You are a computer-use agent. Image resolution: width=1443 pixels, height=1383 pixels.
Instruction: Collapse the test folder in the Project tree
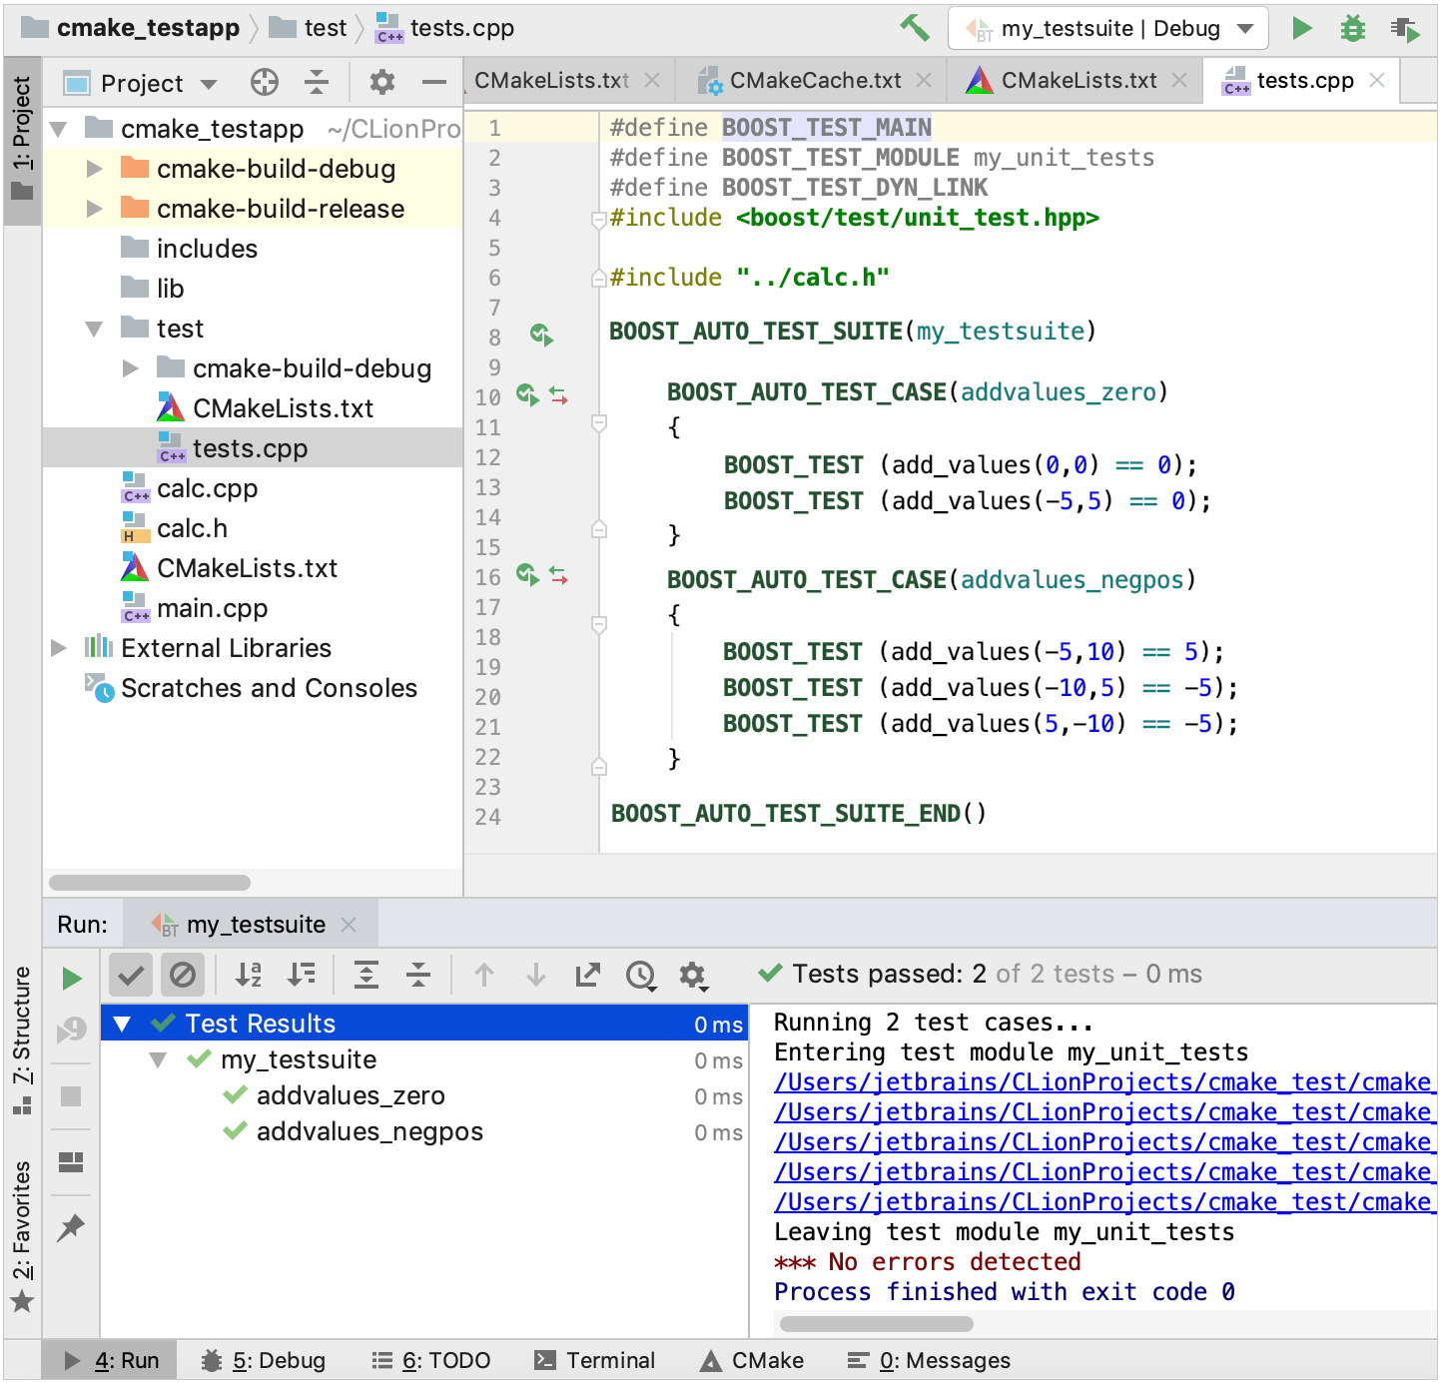click(x=93, y=328)
